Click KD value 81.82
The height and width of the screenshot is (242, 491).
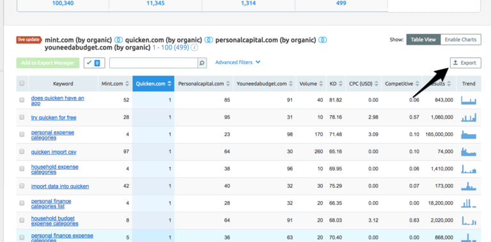(336, 100)
